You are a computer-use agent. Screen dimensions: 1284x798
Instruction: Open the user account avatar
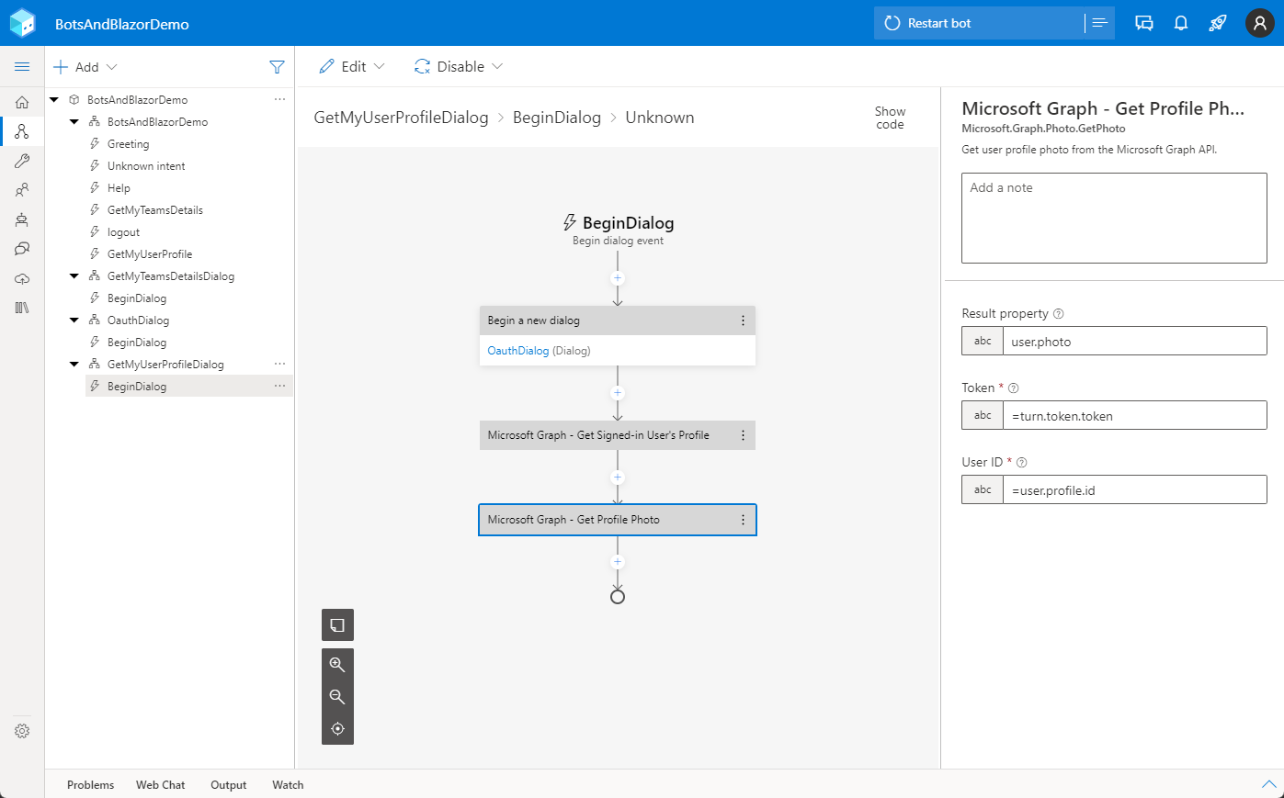click(1259, 23)
